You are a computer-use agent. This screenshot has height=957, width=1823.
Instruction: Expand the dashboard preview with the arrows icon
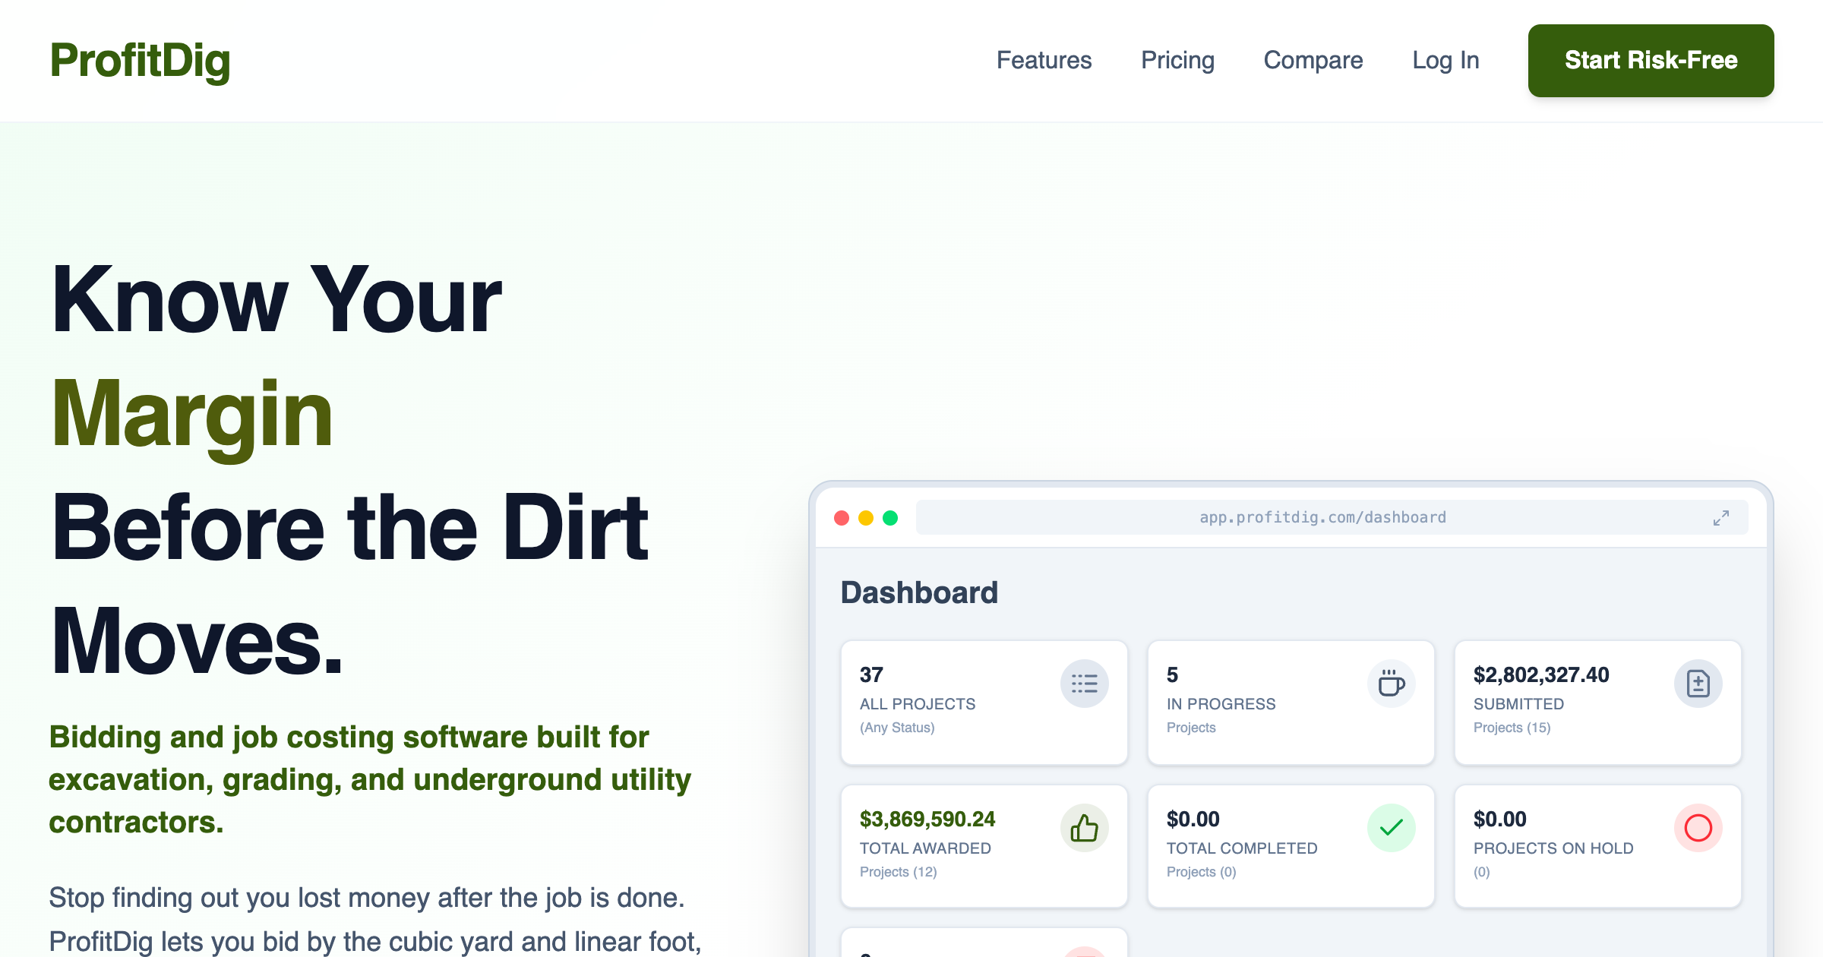coord(1721,518)
